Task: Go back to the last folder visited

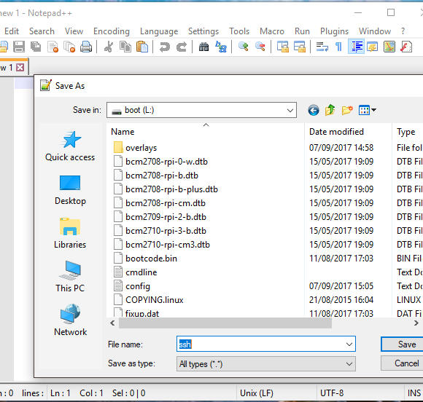Action: point(313,110)
